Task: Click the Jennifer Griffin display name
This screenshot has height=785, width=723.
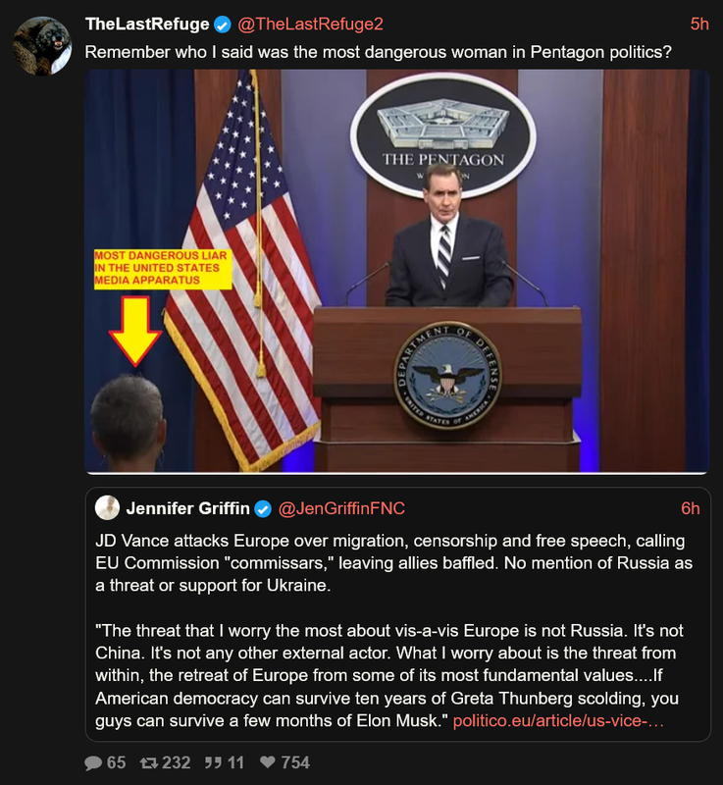Action: click(187, 508)
